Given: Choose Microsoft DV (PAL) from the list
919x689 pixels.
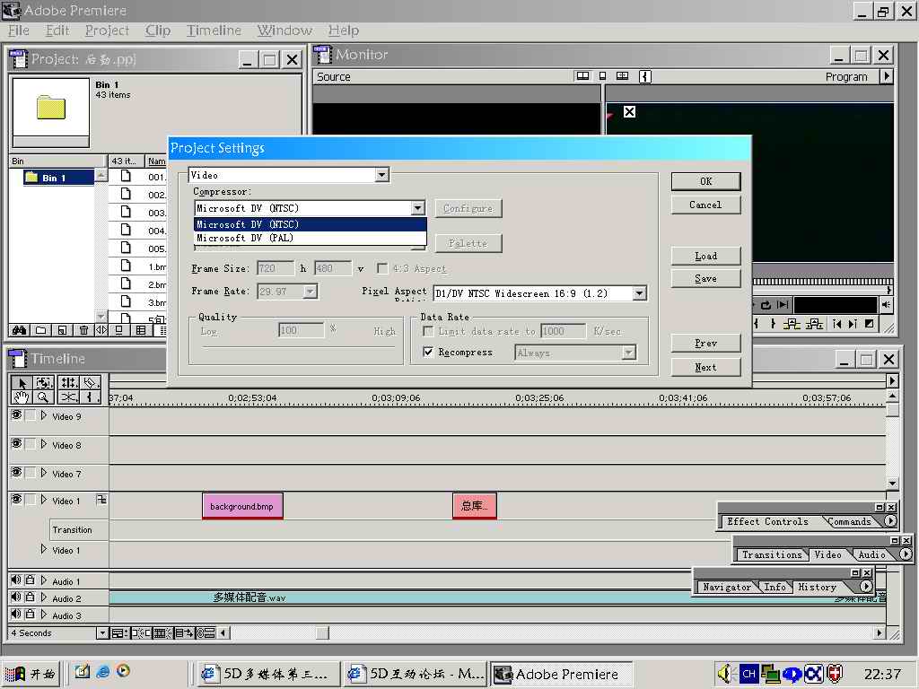Looking at the screenshot, I should [x=310, y=238].
